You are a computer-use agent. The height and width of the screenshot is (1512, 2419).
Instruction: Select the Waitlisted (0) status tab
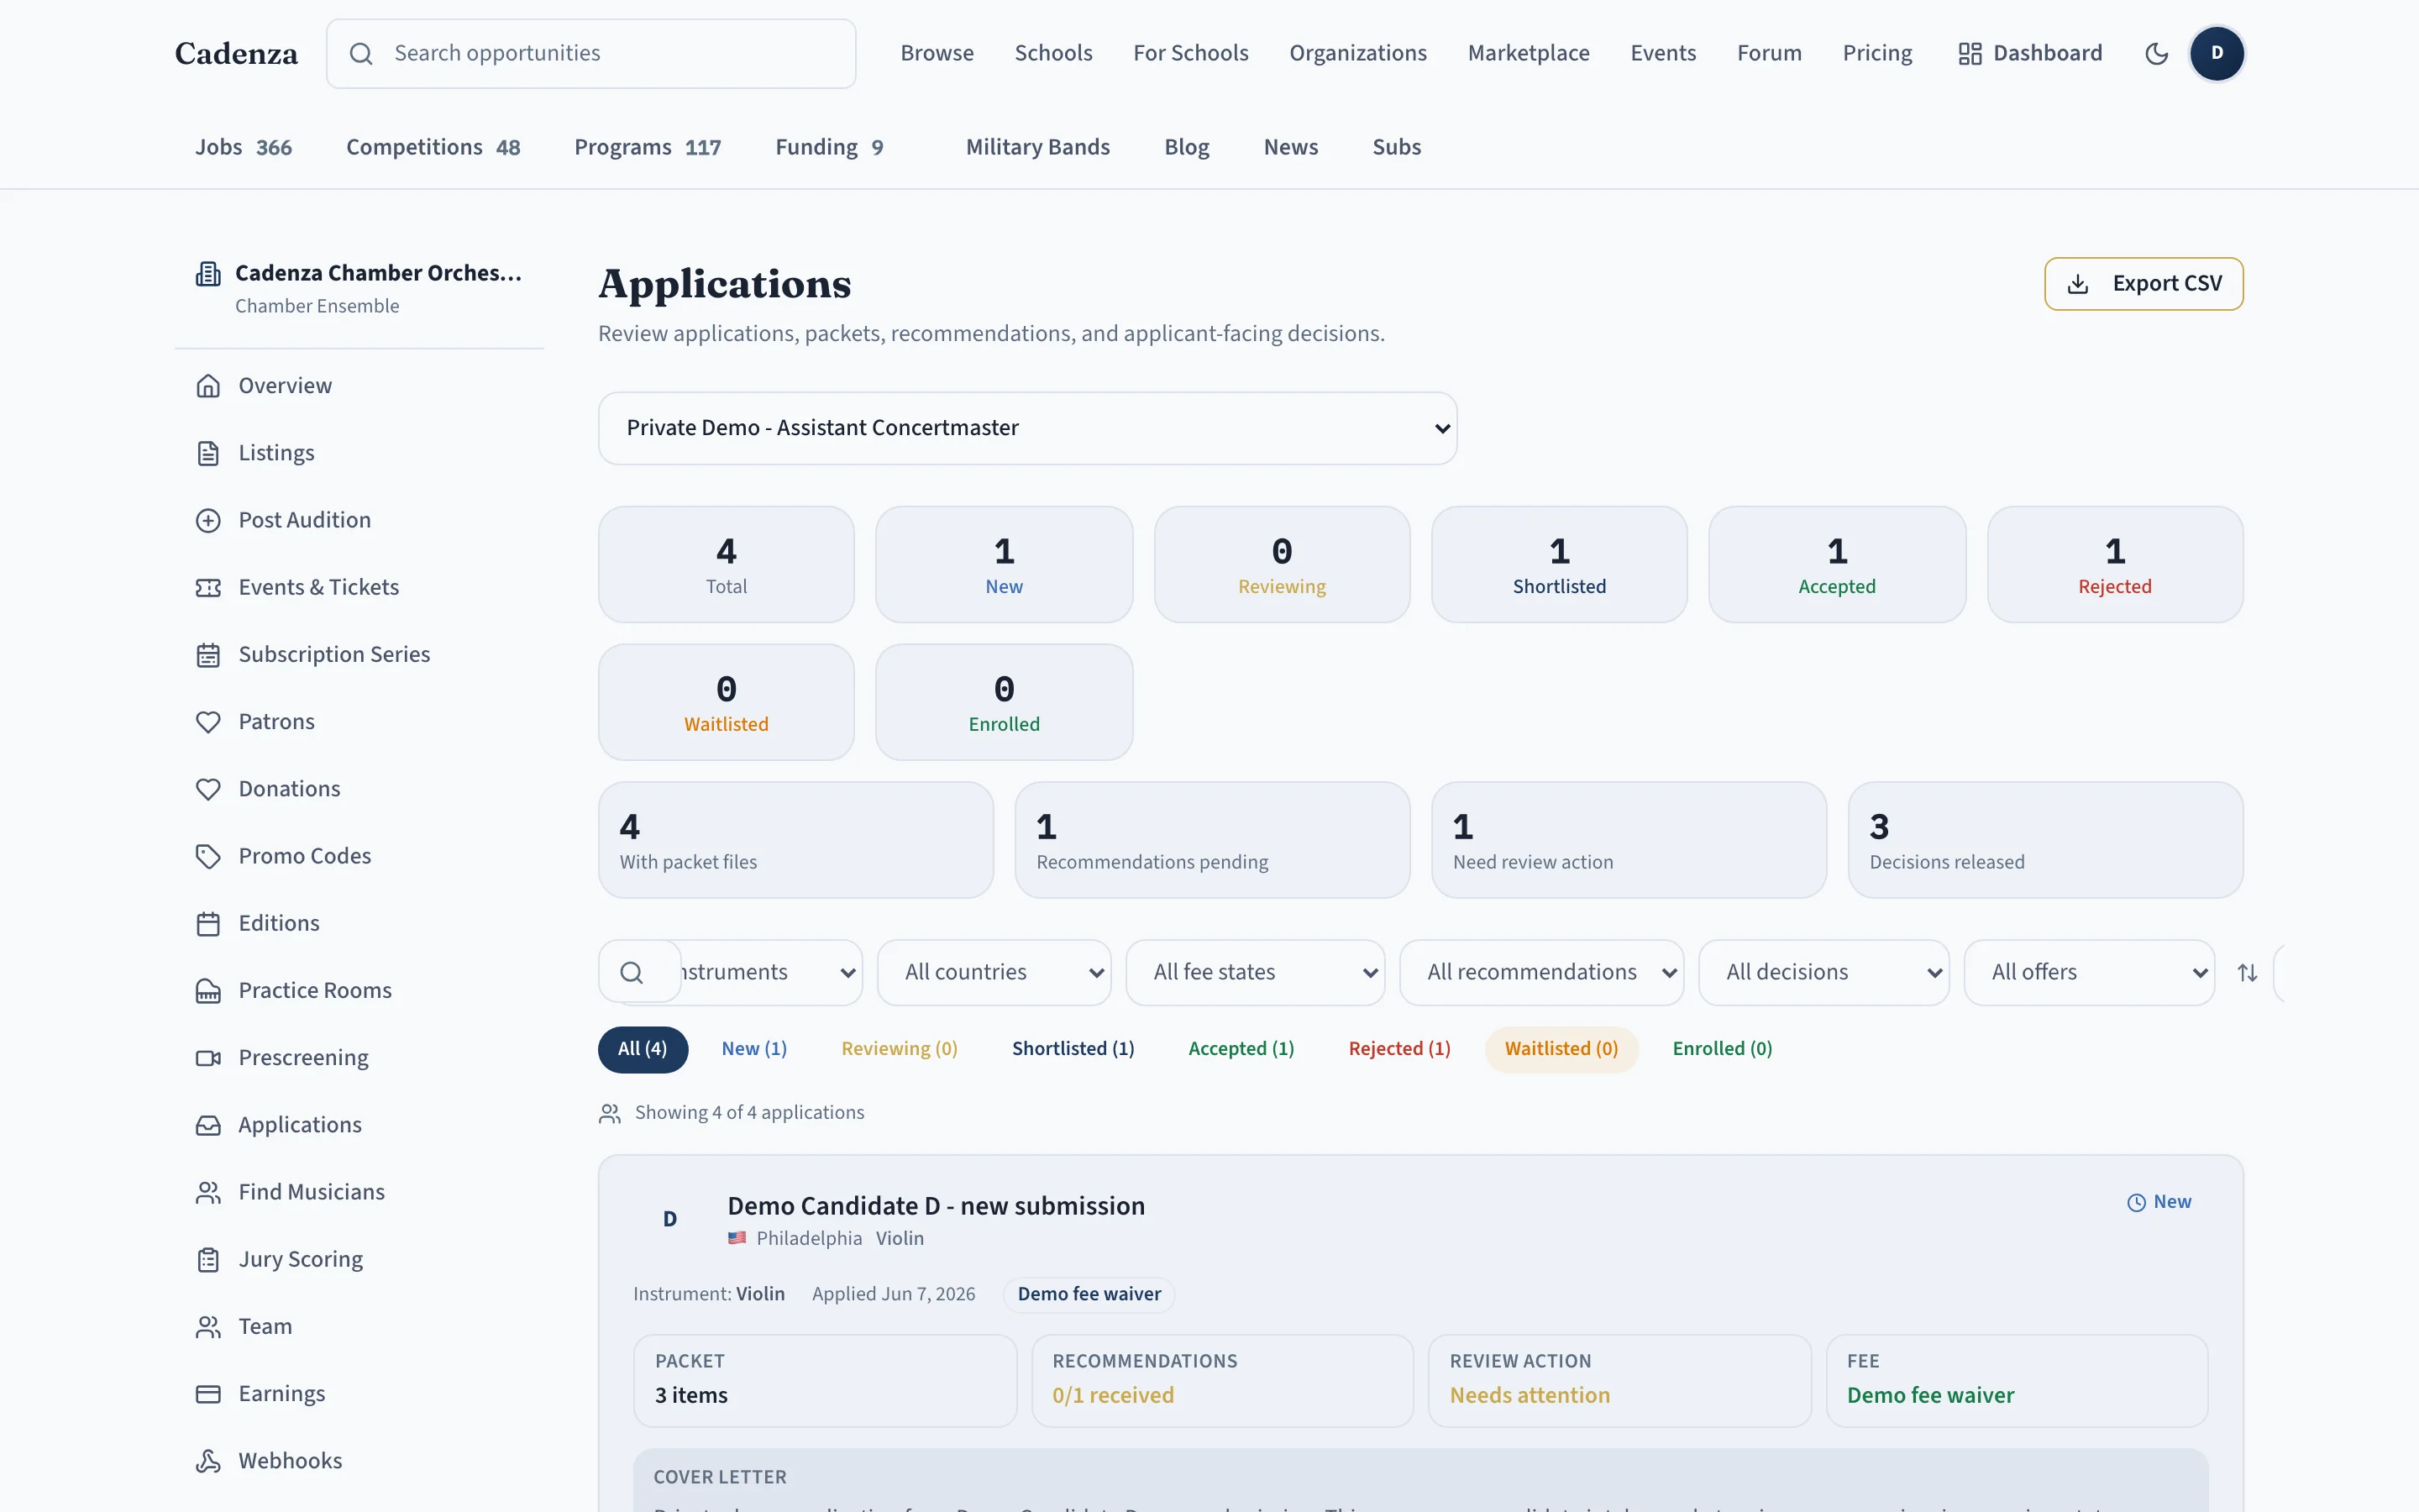(x=1561, y=1049)
